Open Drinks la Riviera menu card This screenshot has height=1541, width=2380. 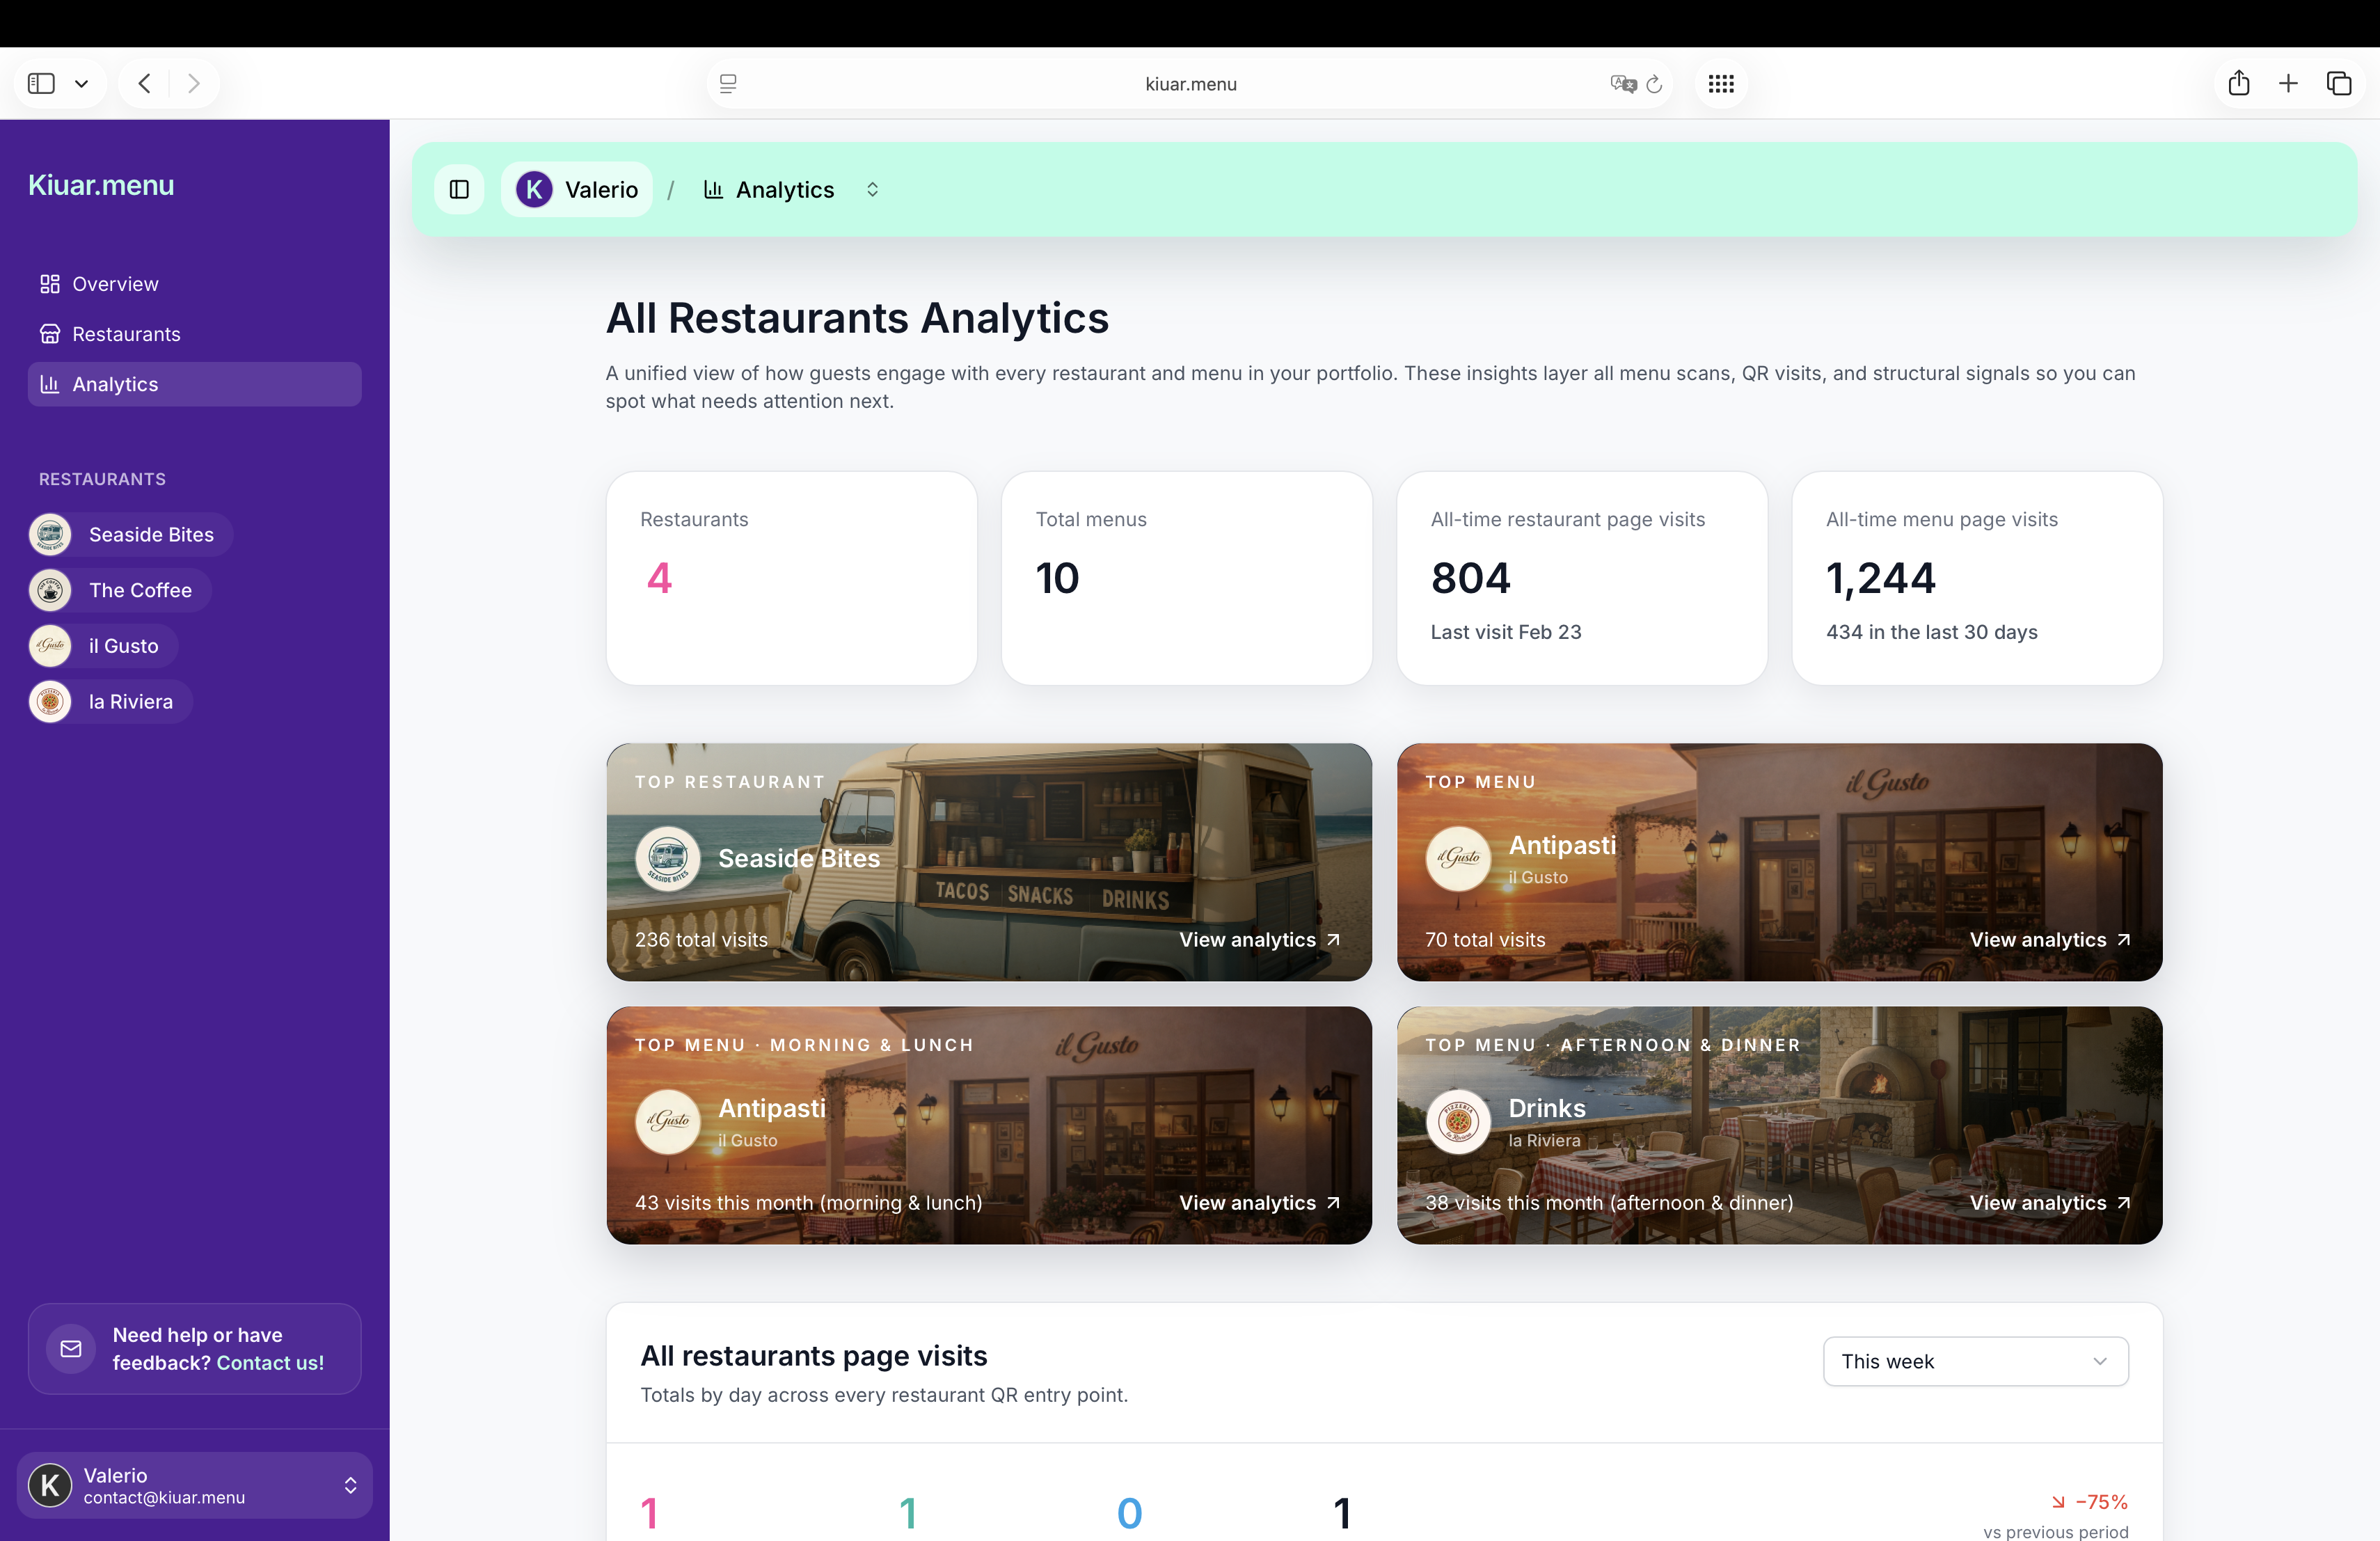point(1546,1109)
